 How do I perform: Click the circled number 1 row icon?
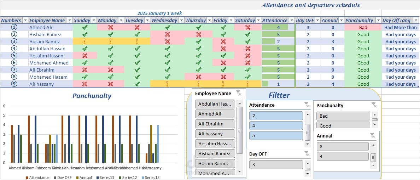click(x=14, y=27)
